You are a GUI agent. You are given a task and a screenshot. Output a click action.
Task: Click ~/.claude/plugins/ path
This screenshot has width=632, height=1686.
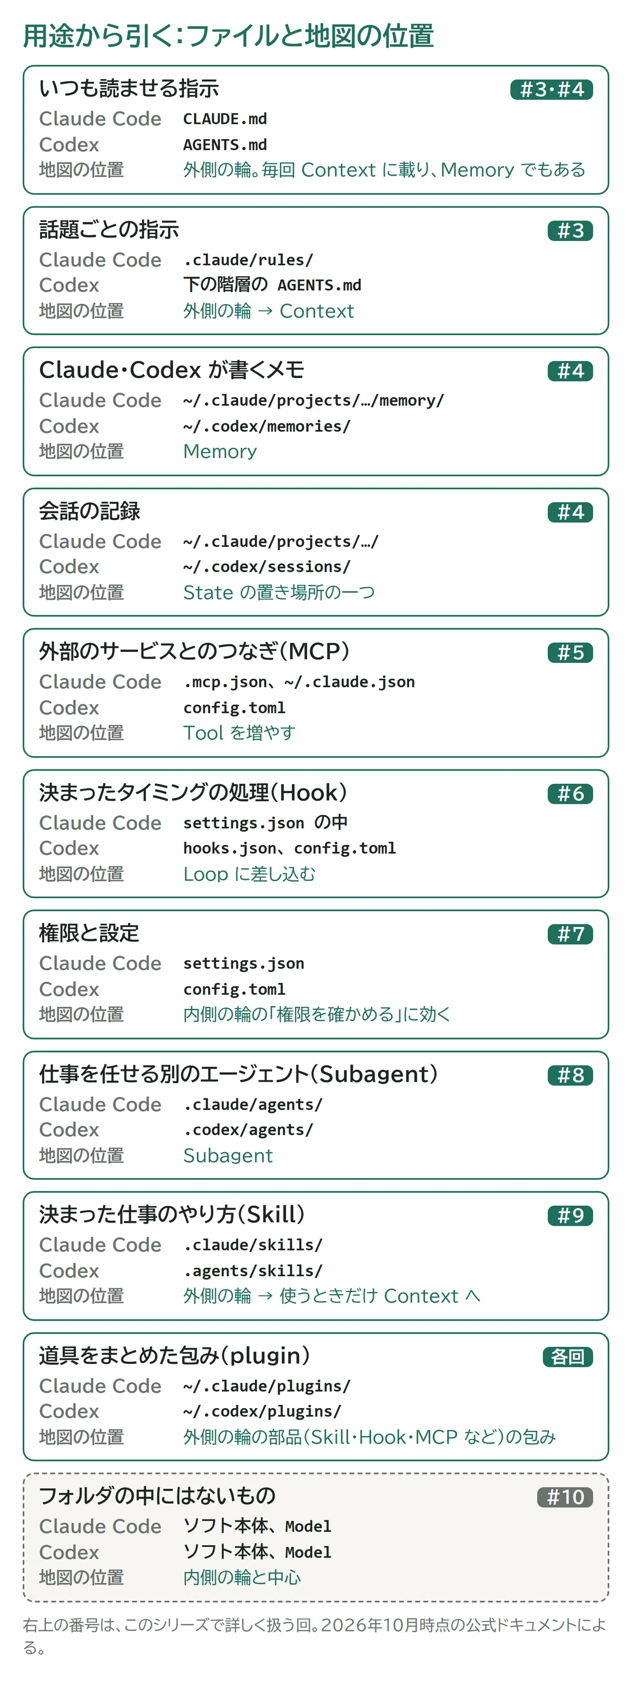[266, 1386]
